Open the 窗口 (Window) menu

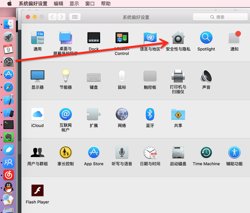pyautogui.click(x=90, y=3)
